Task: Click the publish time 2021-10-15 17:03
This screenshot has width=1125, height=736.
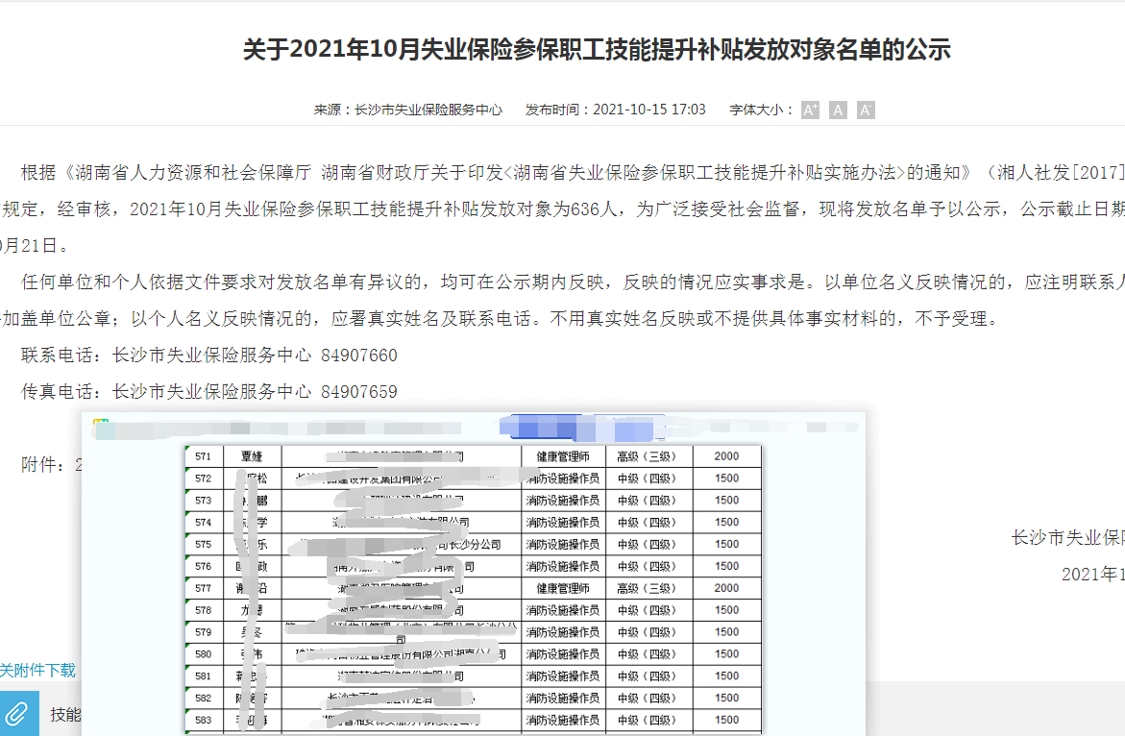Action: click(x=649, y=110)
